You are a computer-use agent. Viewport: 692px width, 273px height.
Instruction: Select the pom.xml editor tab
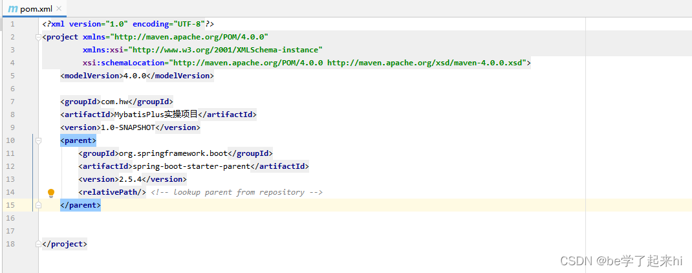coord(34,8)
